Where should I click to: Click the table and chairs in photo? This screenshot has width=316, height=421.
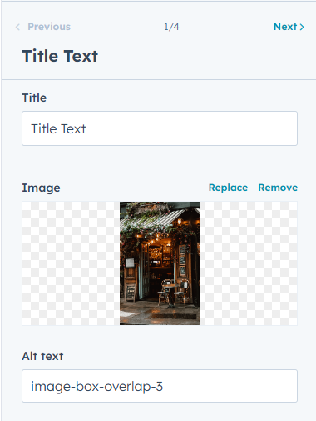point(173,293)
